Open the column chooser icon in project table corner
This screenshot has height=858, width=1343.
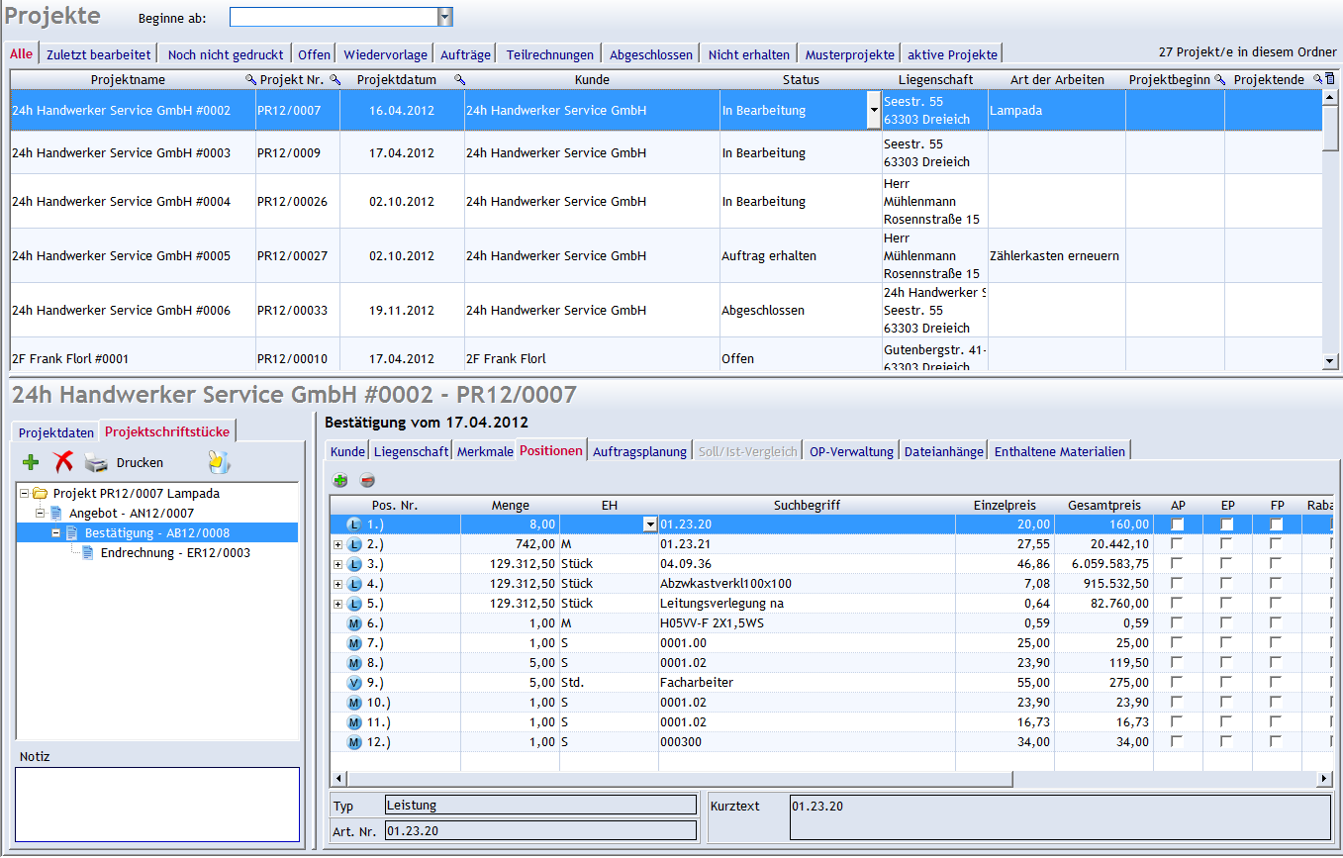[1330, 79]
